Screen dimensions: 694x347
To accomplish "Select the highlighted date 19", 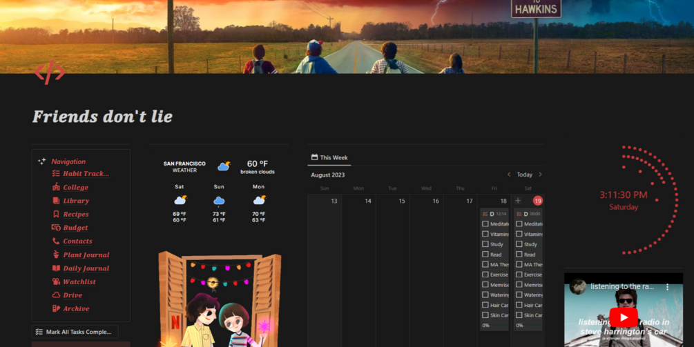I will [x=538, y=201].
